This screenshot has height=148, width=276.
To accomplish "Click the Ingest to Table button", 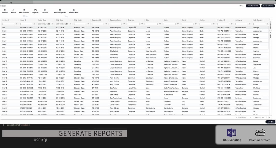I will 268,6.
